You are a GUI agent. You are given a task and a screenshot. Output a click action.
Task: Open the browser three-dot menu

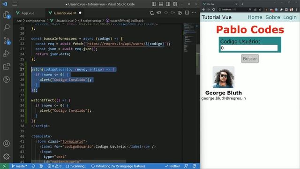pyautogui.click(x=296, y=9)
